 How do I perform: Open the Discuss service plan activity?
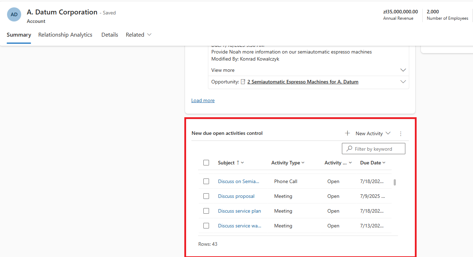click(239, 211)
